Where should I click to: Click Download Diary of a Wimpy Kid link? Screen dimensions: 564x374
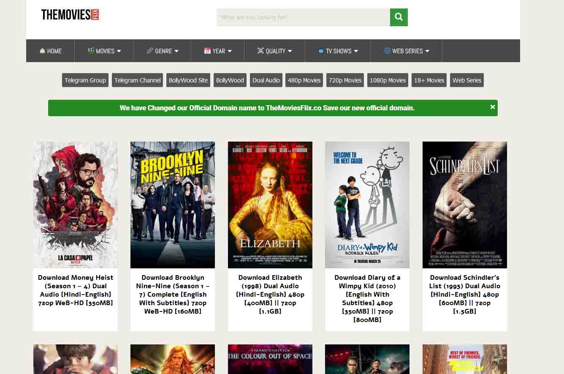(x=367, y=299)
